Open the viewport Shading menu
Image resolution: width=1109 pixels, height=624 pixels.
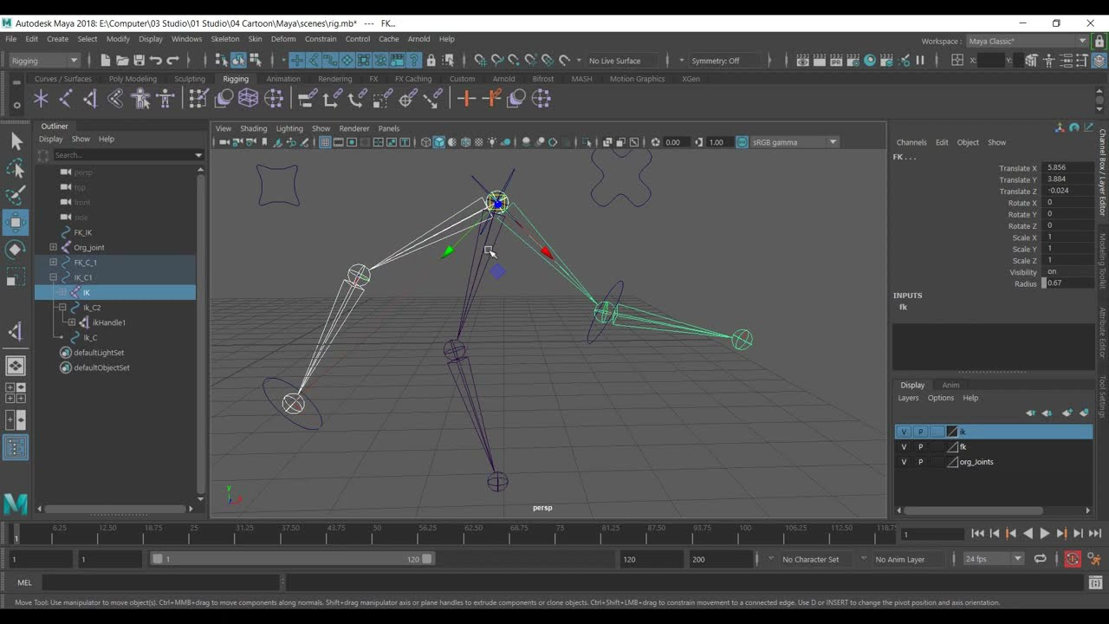point(253,128)
